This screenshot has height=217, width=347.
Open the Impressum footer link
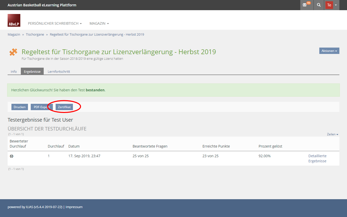(x=74, y=207)
